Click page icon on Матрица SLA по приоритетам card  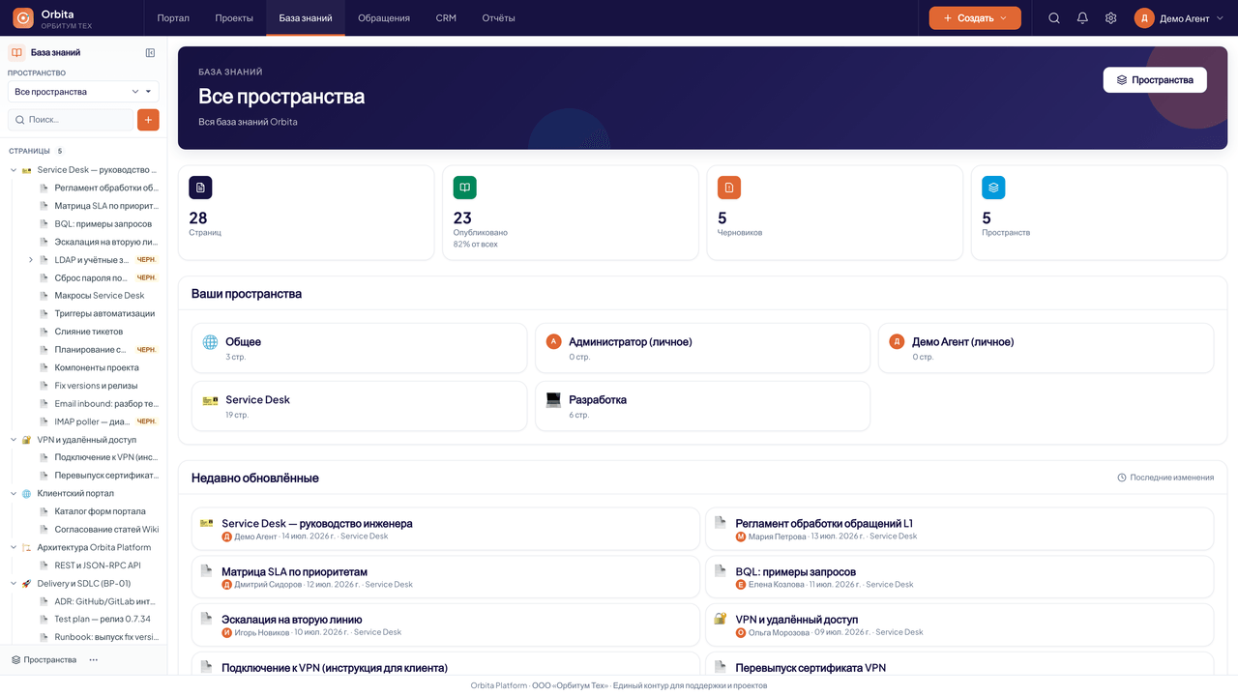click(206, 571)
